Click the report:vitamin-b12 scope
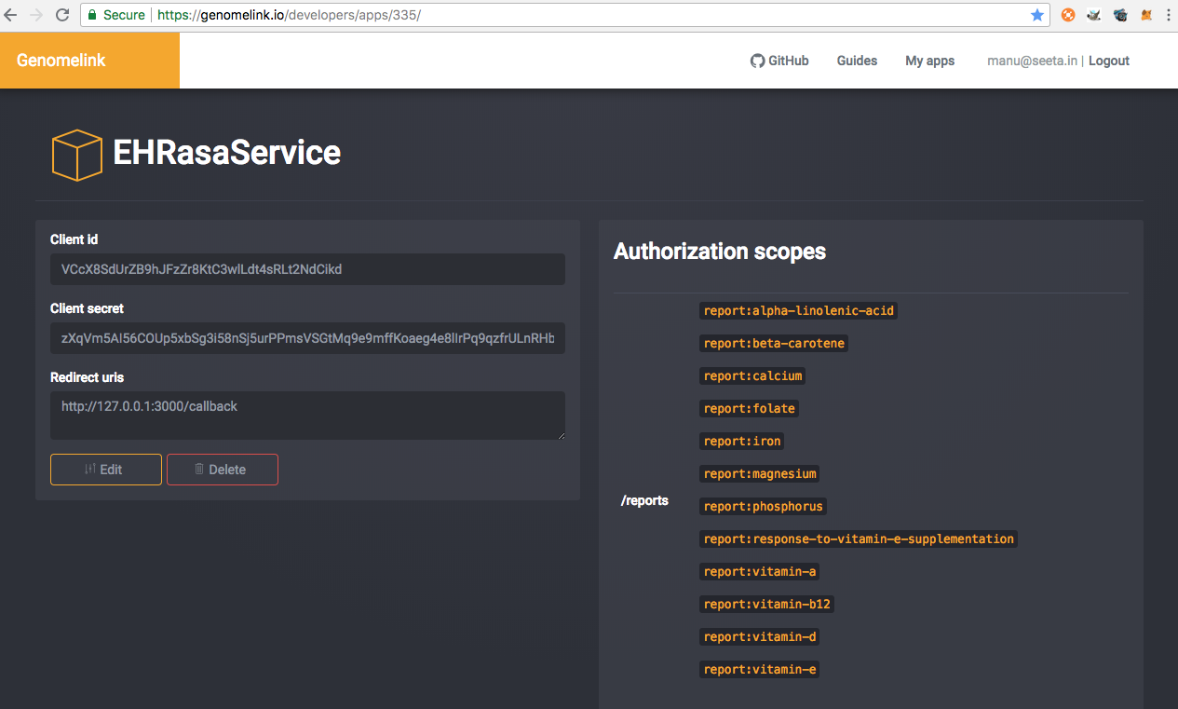This screenshot has width=1178, height=709. pyautogui.click(x=766, y=605)
